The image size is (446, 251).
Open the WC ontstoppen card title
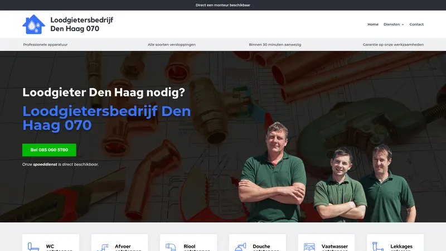59,248
